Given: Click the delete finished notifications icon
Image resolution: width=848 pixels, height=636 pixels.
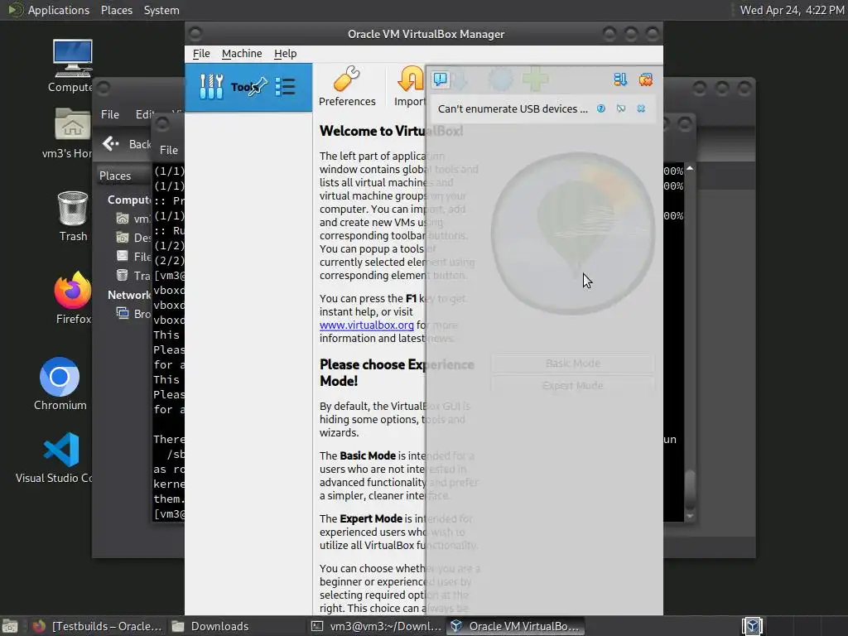Looking at the screenshot, I should [645, 79].
